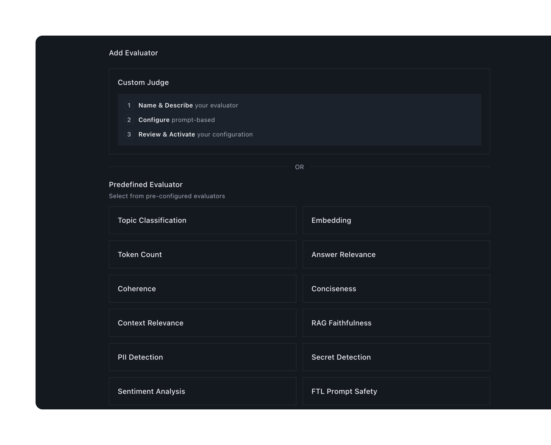This screenshot has height=445, width=551.
Task: Click step 1 number circle
Action: pos(129,105)
